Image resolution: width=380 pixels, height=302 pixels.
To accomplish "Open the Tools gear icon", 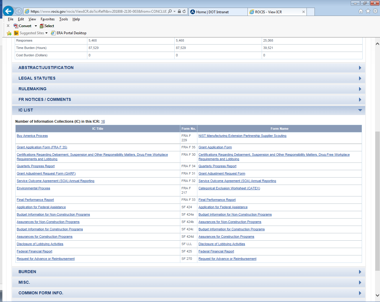I will coord(375,11).
